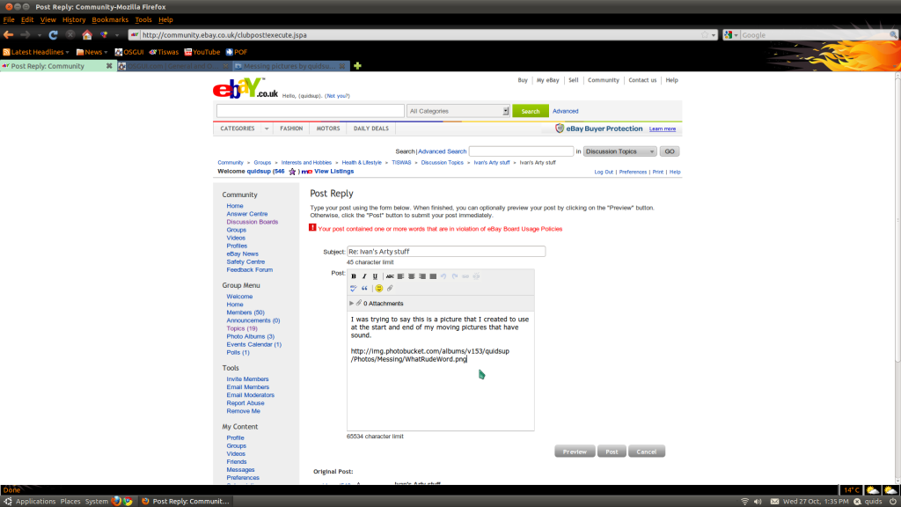Cancel the post reply

click(647, 452)
